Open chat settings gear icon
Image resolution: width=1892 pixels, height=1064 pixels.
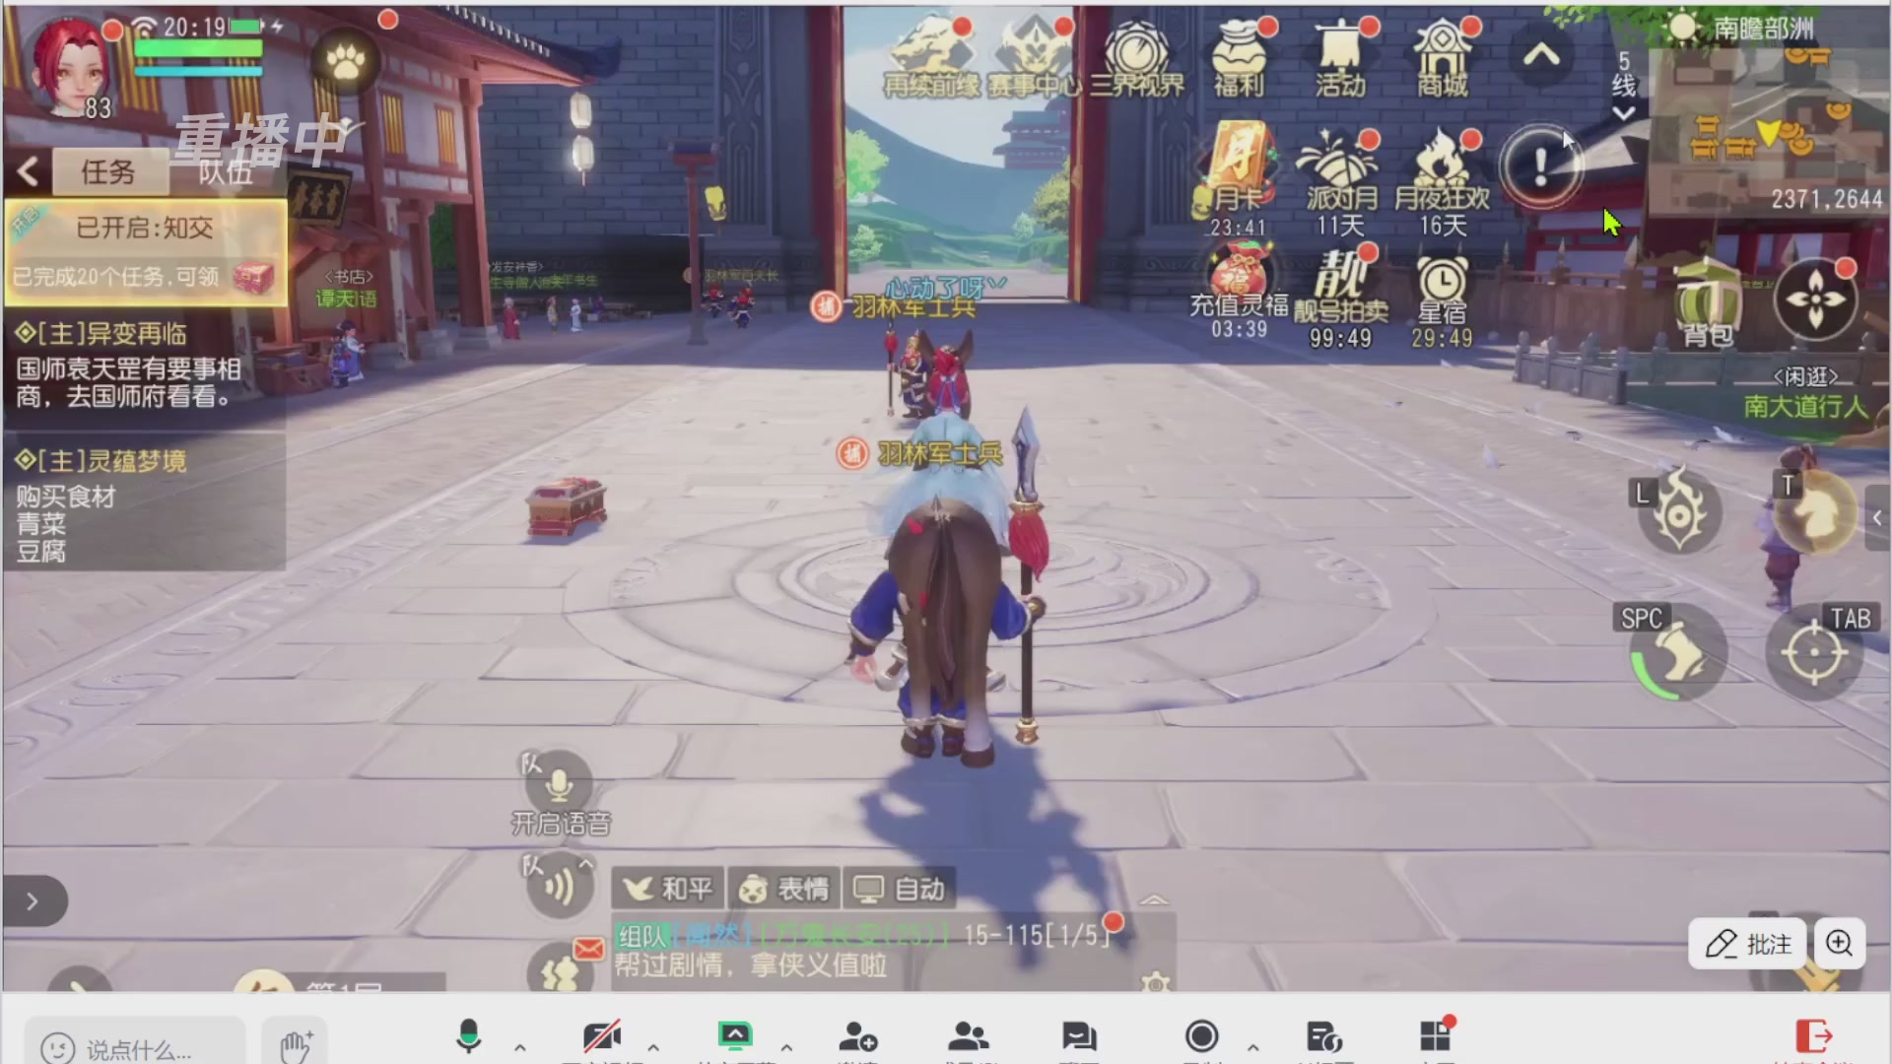1155,981
